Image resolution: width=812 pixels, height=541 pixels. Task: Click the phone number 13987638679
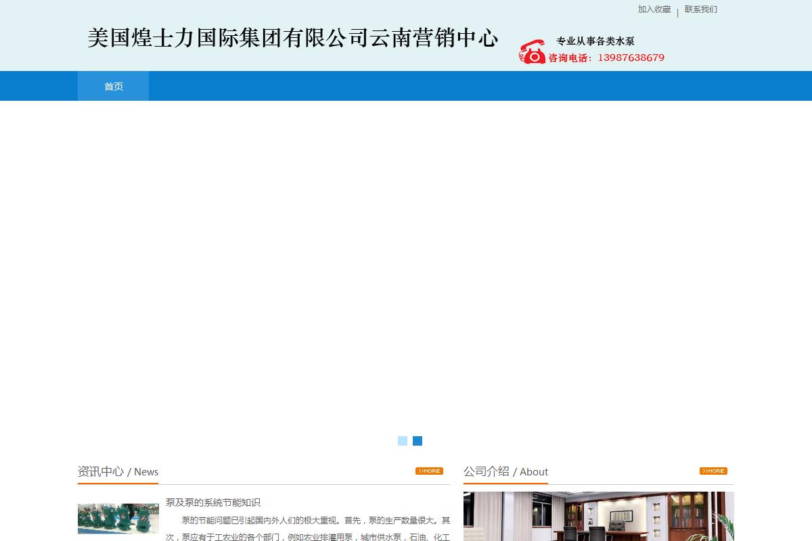[x=631, y=58]
